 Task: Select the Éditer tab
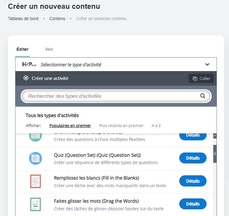coord(22,49)
